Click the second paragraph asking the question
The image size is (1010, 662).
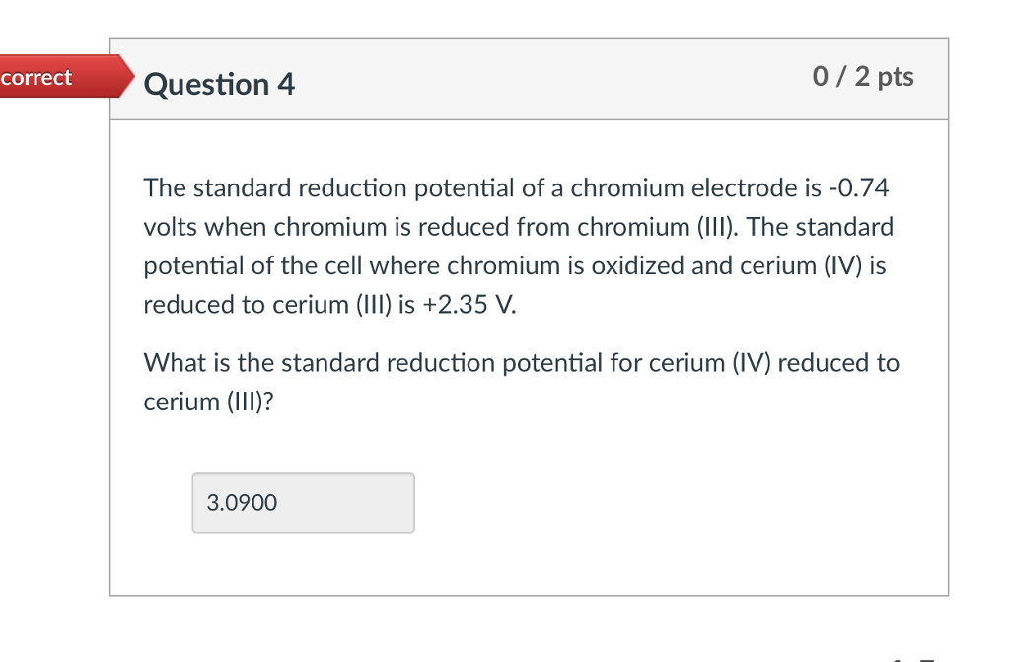tap(521, 382)
